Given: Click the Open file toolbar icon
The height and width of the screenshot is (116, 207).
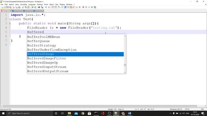Looking at the screenshot, I should pos(5,7).
